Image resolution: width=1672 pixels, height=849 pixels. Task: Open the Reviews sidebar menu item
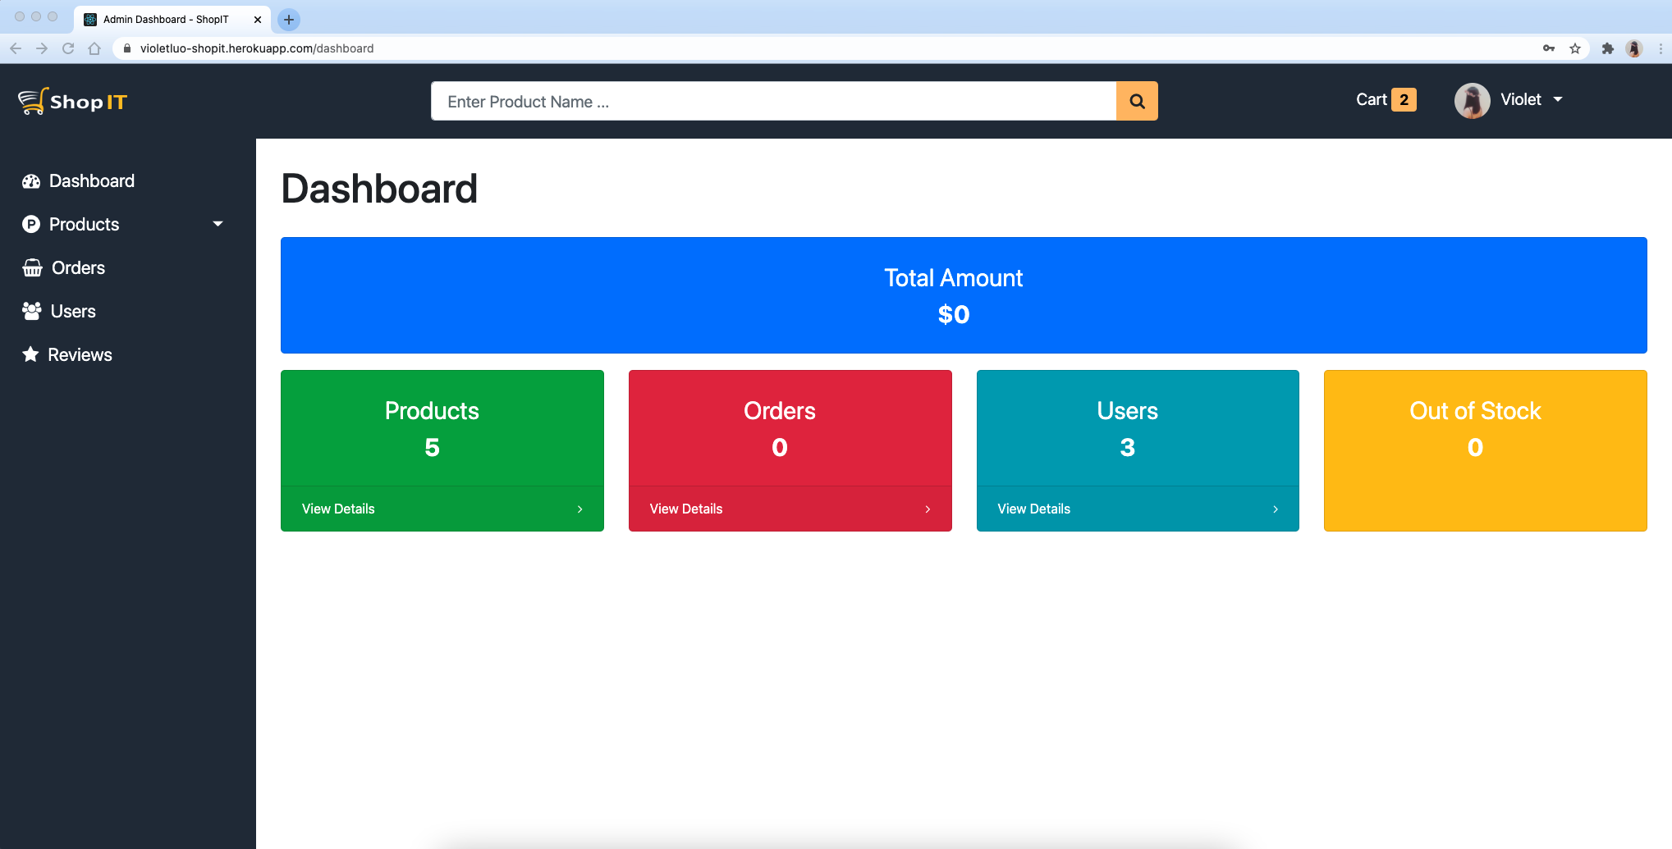tap(67, 354)
